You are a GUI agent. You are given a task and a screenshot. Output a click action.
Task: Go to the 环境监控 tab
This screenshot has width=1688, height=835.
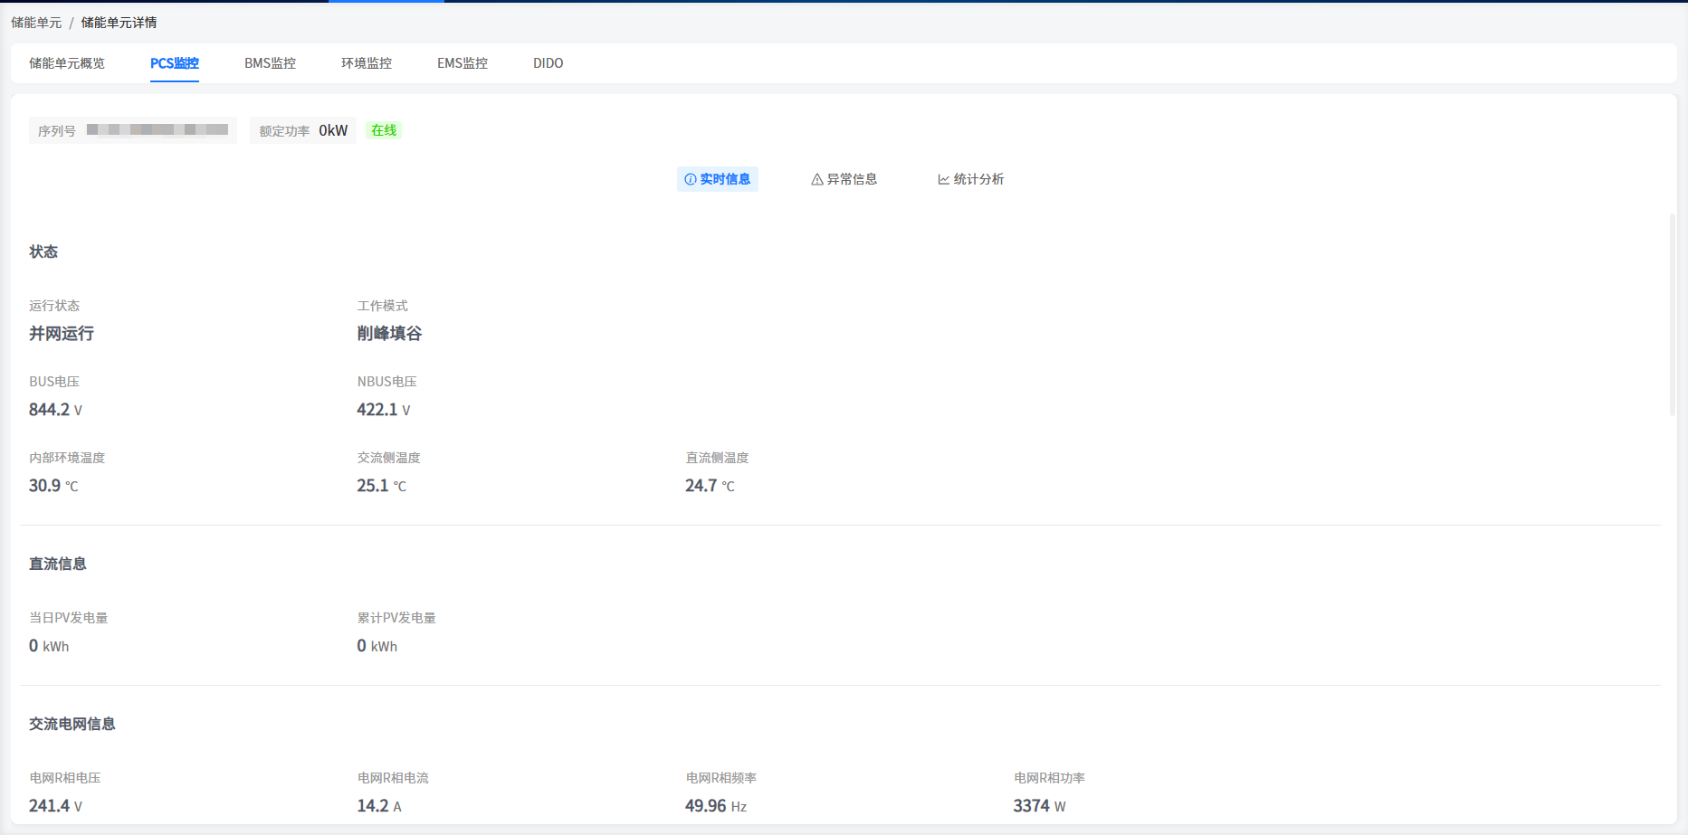tap(367, 63)
